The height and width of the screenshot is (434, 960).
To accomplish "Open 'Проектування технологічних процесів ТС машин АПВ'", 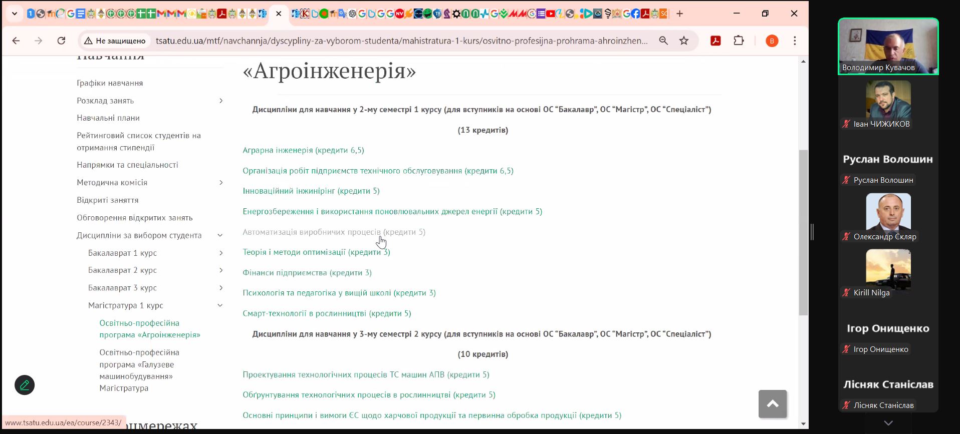I will [366, 374].
